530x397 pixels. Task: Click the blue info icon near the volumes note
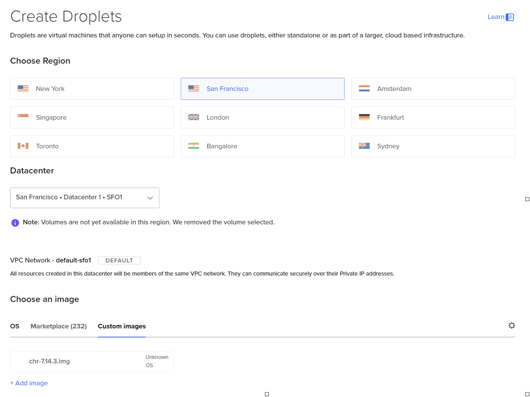pyautogui.click(x=15, y=223)
